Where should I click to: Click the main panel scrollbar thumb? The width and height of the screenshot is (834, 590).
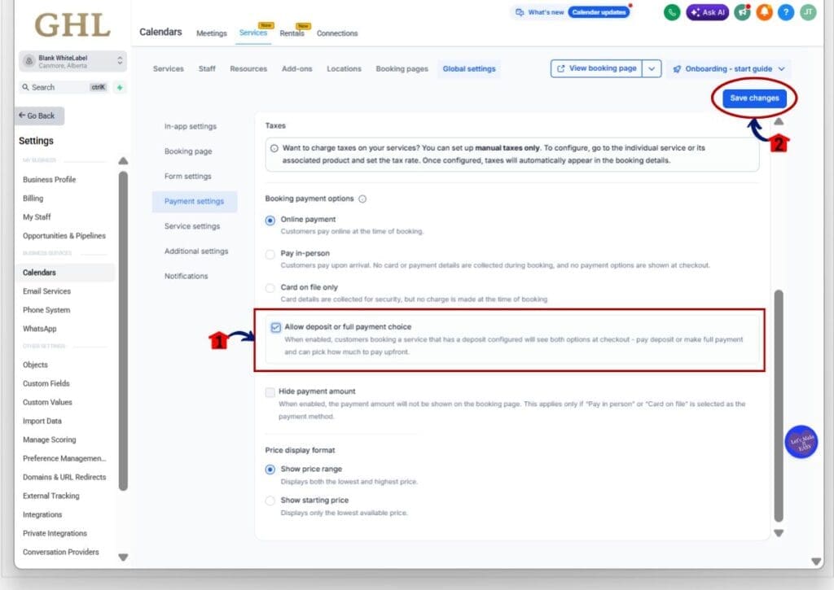pyautogui.click(x=779, y=406)
